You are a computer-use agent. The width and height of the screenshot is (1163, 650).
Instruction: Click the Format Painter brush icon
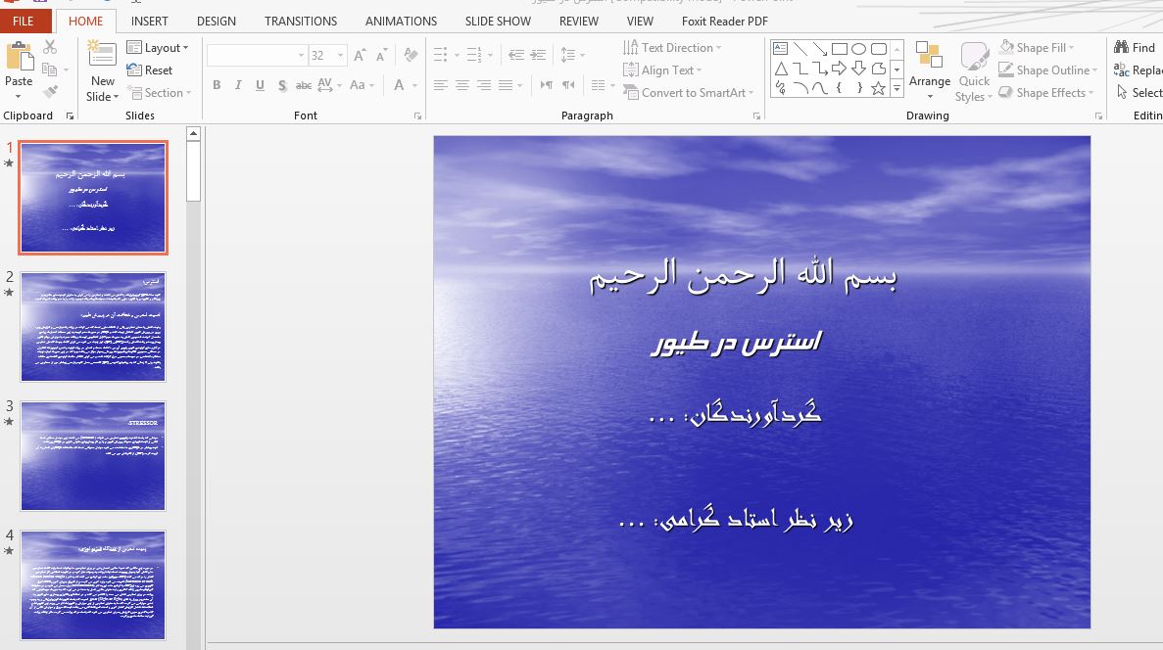click(x=50, y=92)
